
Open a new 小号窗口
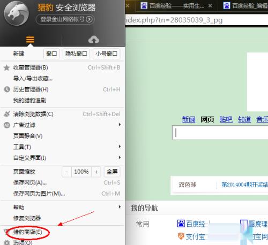click(107, 53)
